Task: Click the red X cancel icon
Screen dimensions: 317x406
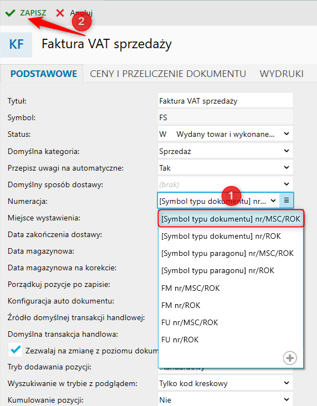Action: 60,13
